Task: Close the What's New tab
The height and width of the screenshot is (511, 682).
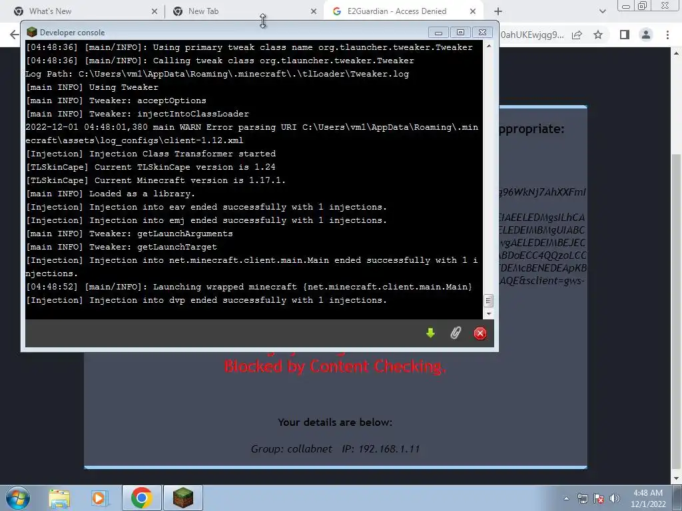Action: tap(155, 11)
